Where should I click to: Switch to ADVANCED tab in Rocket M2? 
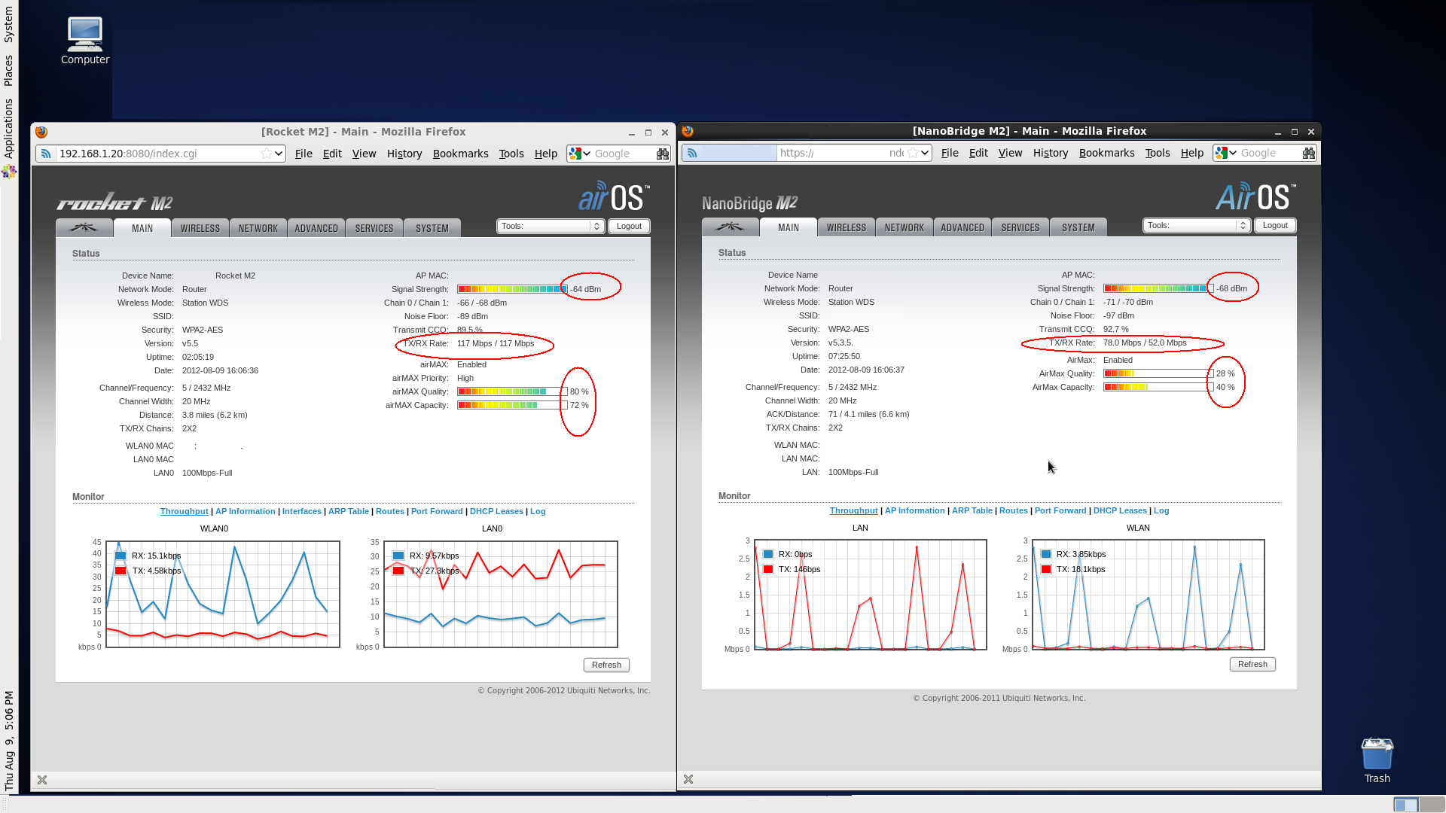[316, 228]
